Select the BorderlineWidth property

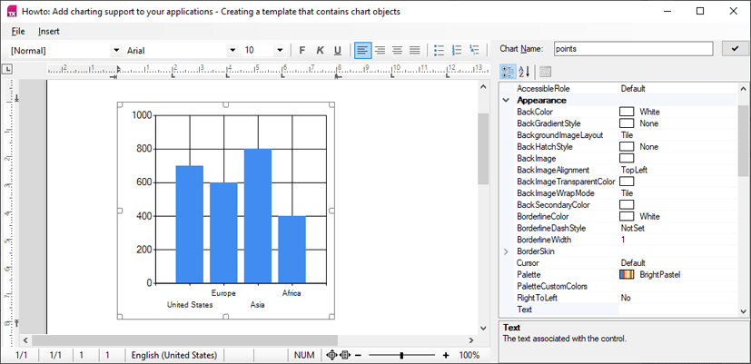[626, 240]
